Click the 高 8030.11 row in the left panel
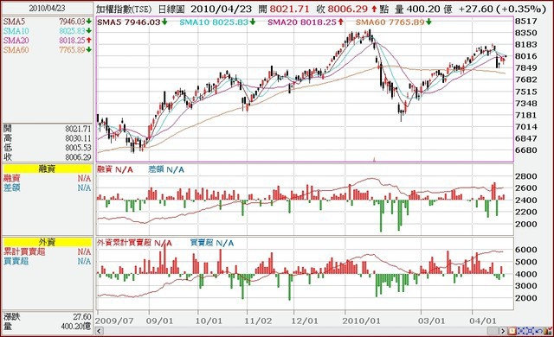The width and height of the screenshot is (554, 337). [x=47, y=138]
